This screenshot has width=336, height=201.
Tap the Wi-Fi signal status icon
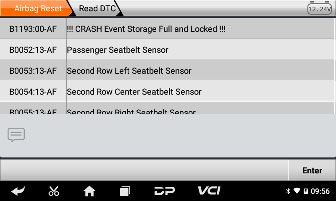click(x=297, y=191)
